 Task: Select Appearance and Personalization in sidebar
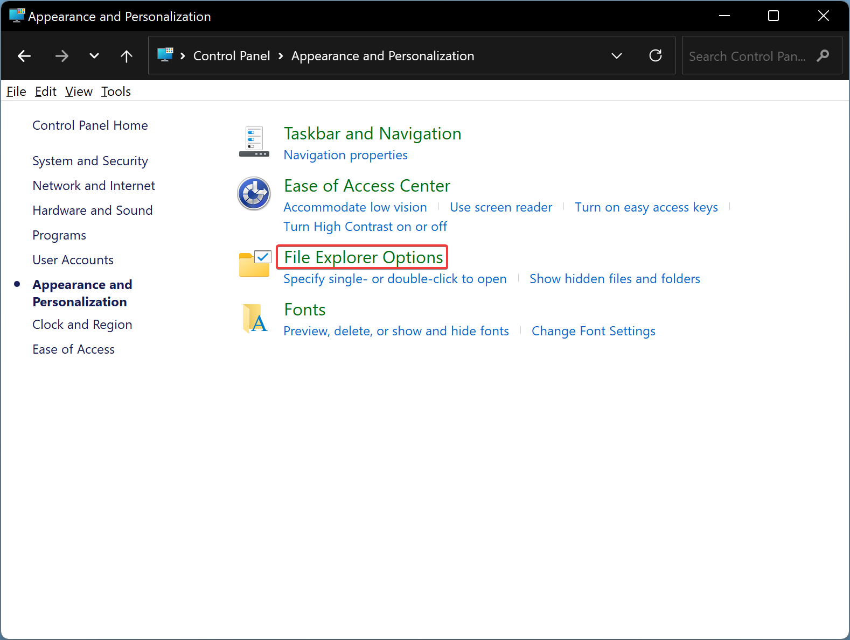coord(82,293)
